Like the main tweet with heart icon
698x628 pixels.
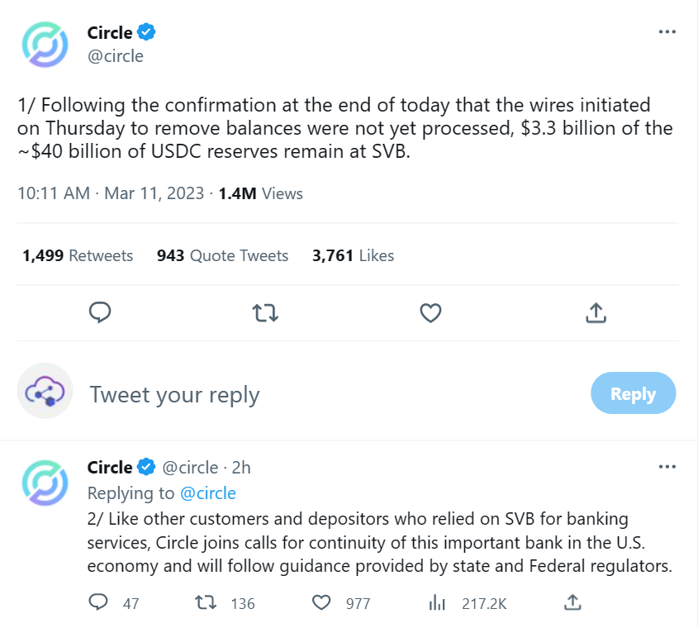click(x=430, y=312)
